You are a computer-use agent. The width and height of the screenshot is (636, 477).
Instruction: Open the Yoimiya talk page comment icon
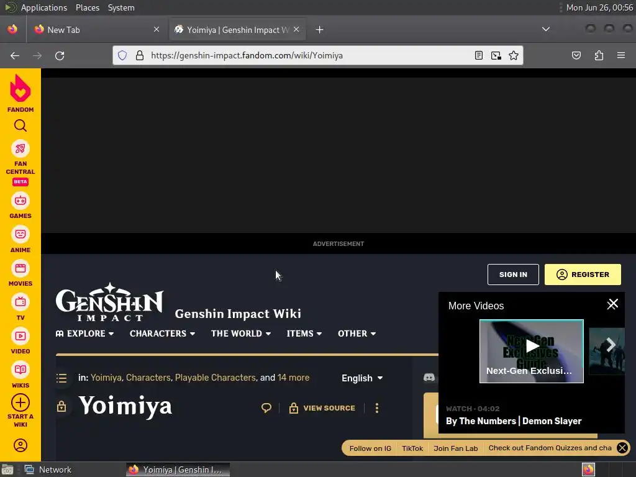coord(266,407)
